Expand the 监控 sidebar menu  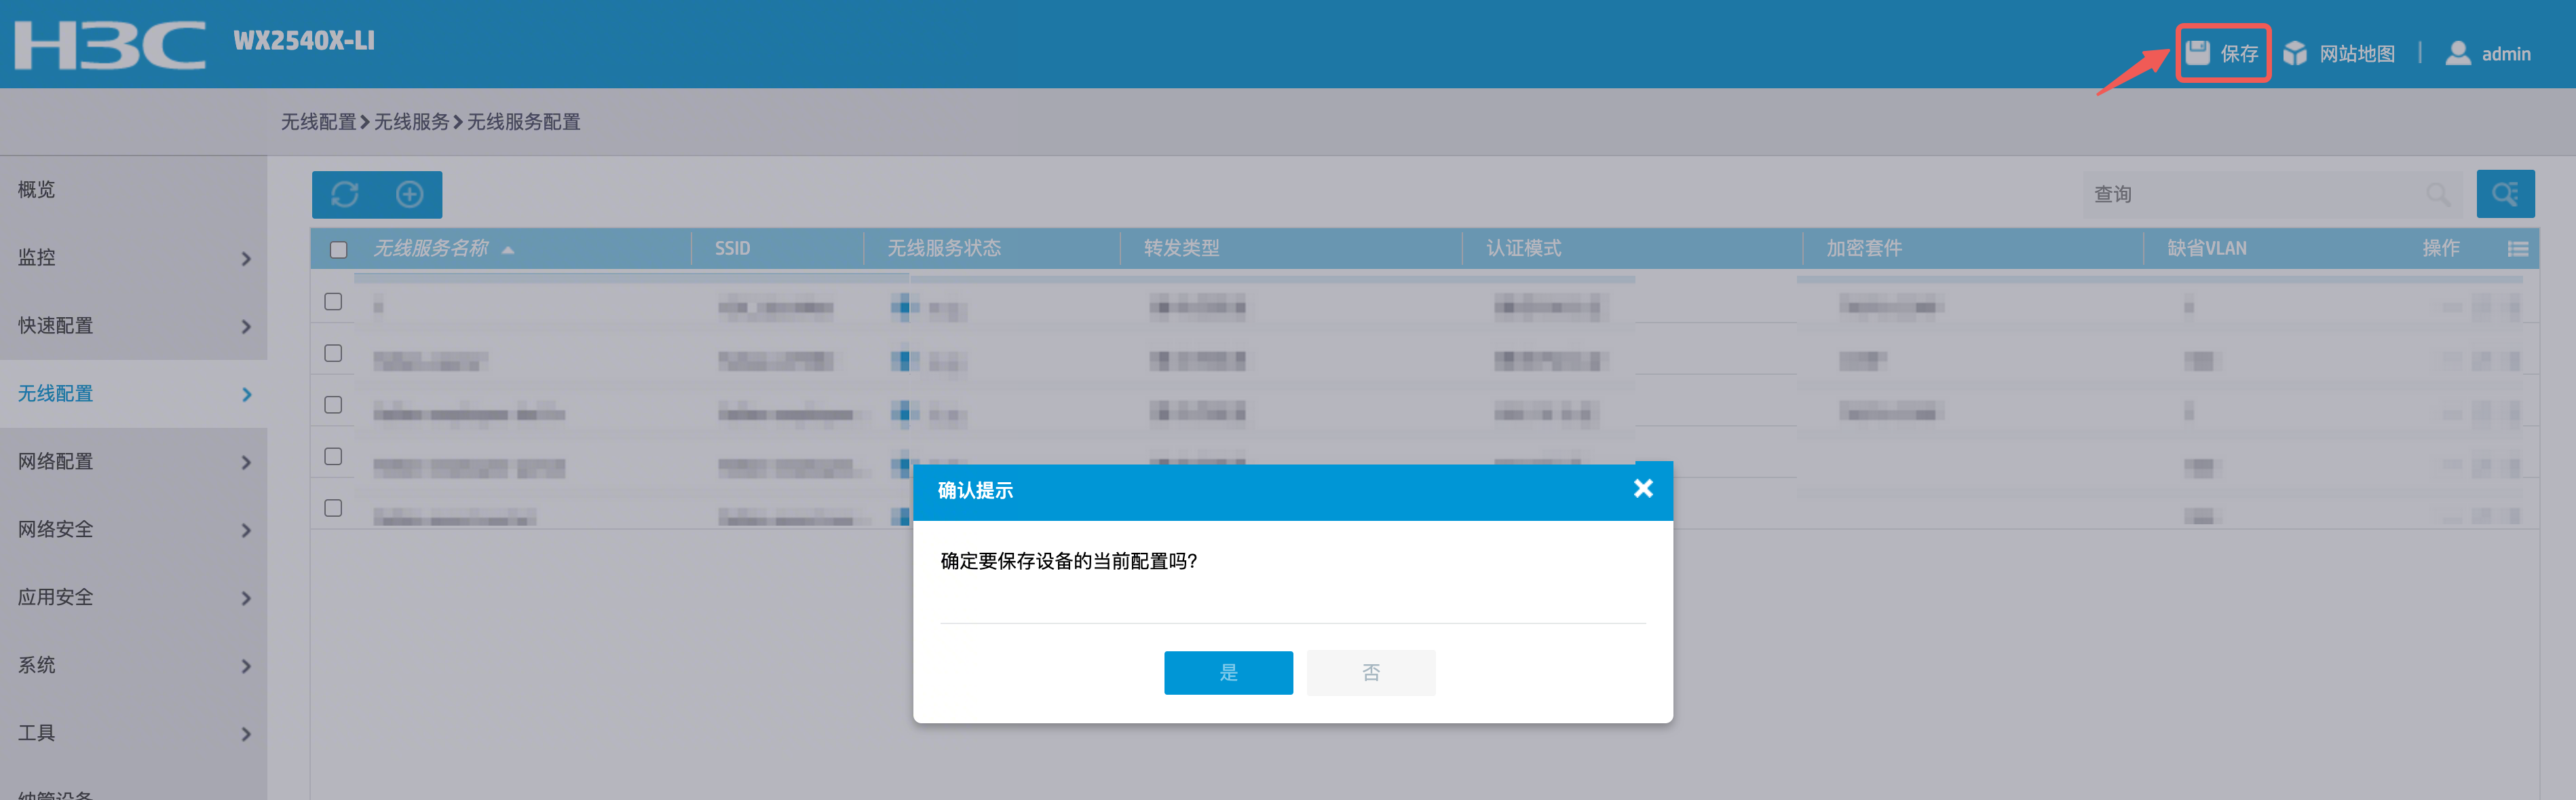coord(133,258)
